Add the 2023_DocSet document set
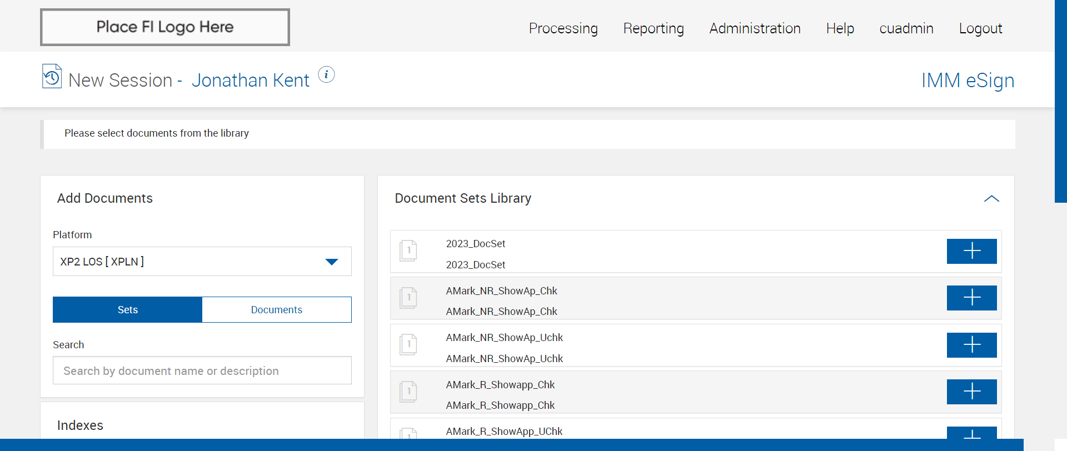The width and height of the screenshot is (1067, 451). [x=971, y=251]
